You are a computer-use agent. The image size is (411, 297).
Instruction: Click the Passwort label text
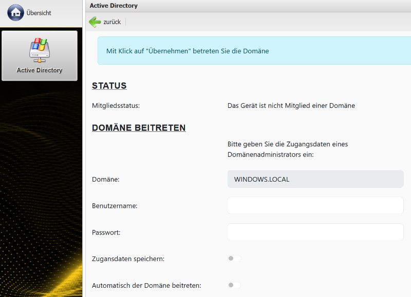coord(106,232)
